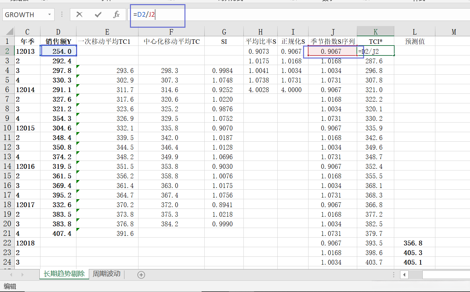Click the 年季 header cell
The width and height of the screenshot is (470, 292).
(27, 41)
